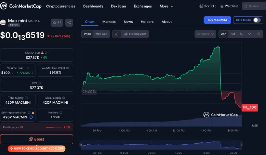Image resolution: width=266 pixels, height=155 pixels.
Task: Click Self-reported supply warning triangle
Action: point(33,113)
